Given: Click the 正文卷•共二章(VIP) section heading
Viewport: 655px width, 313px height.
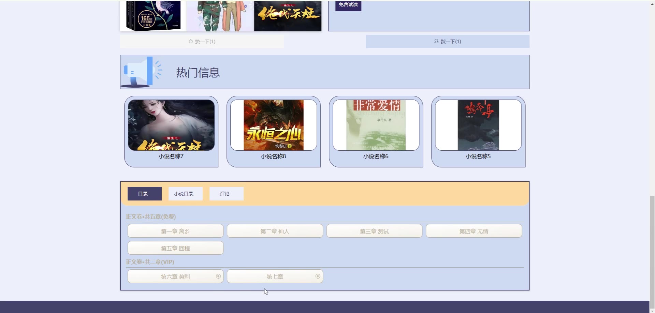Looking at the screenshot, I should (x=150, y=262).
